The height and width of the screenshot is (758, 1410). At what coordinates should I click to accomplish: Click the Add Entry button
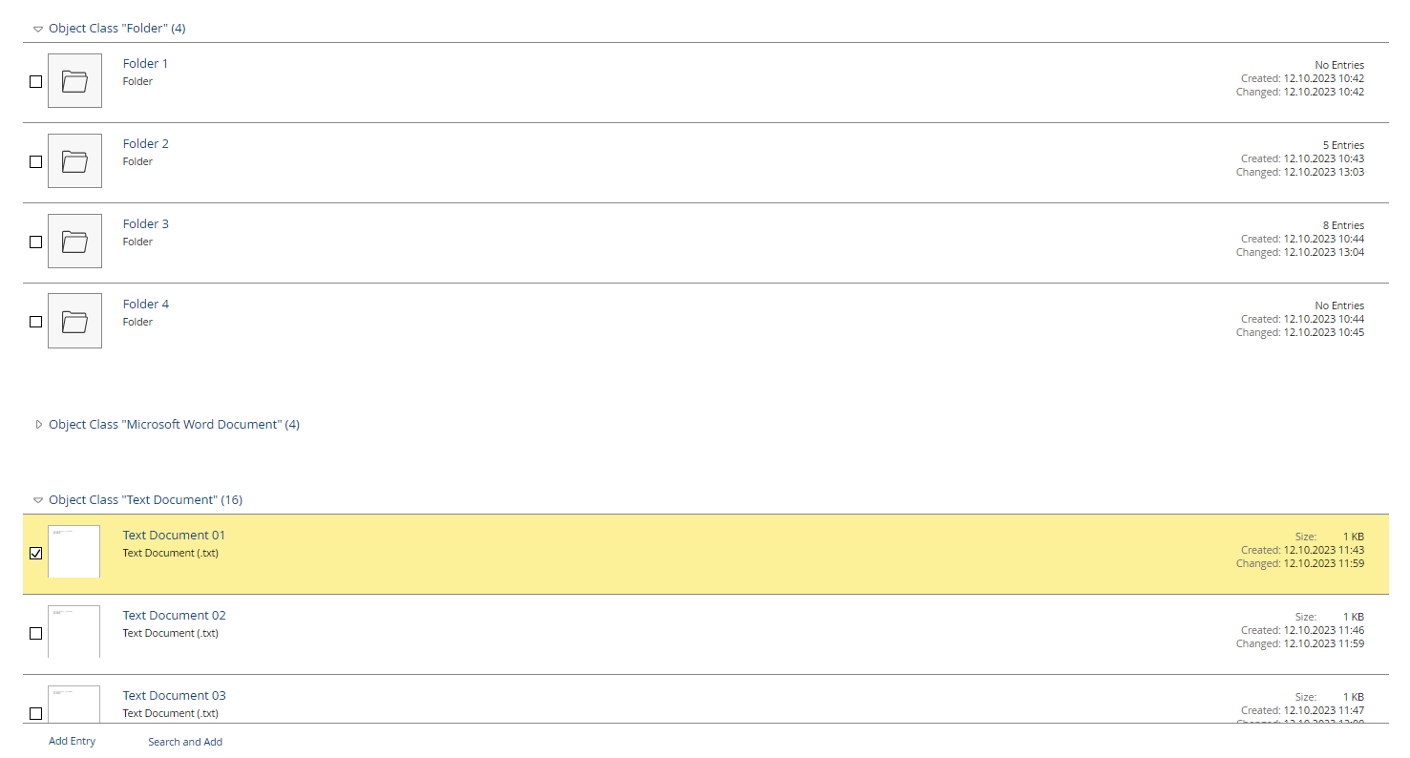tap(72, 741)
